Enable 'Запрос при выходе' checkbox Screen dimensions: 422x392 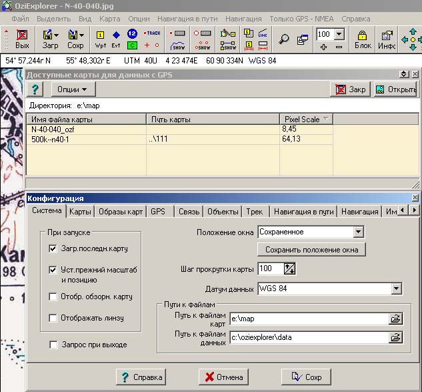(x=53, y=345)
